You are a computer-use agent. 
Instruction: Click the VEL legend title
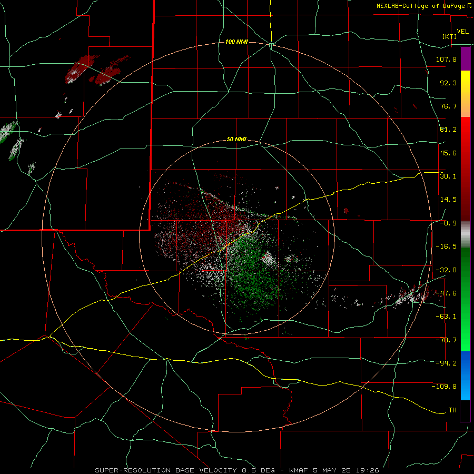[462, 32]
